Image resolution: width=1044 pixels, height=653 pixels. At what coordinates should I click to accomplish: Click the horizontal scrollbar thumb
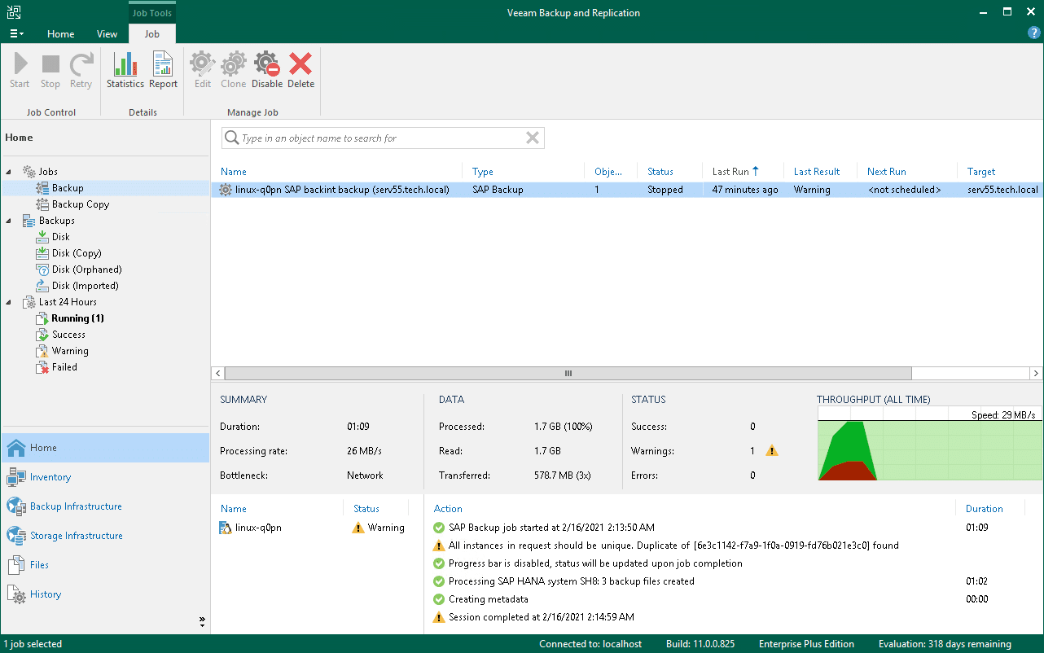pos(568,374)
